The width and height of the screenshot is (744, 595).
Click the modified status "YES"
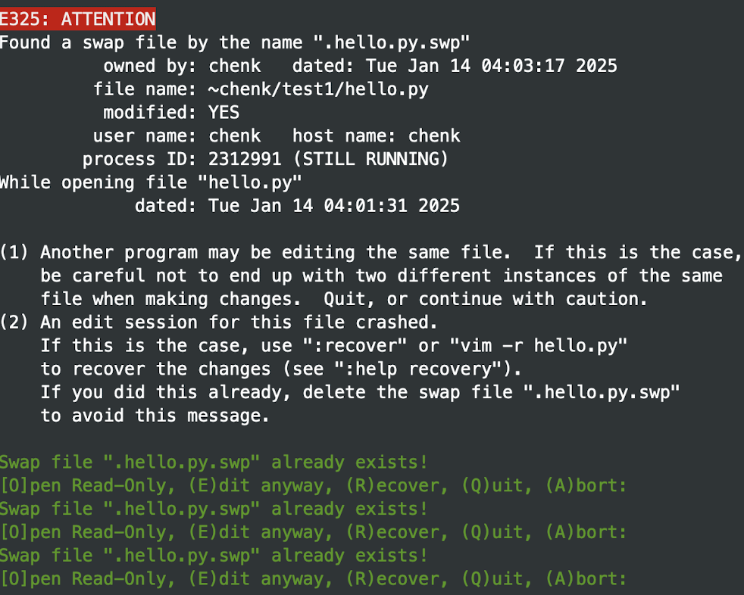coord(224,114)
